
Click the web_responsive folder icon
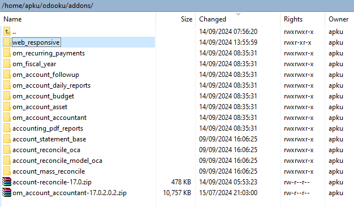(7, 42)
